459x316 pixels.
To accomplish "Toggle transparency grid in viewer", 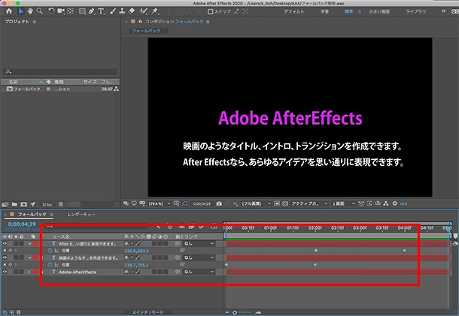I will [285, 203].
